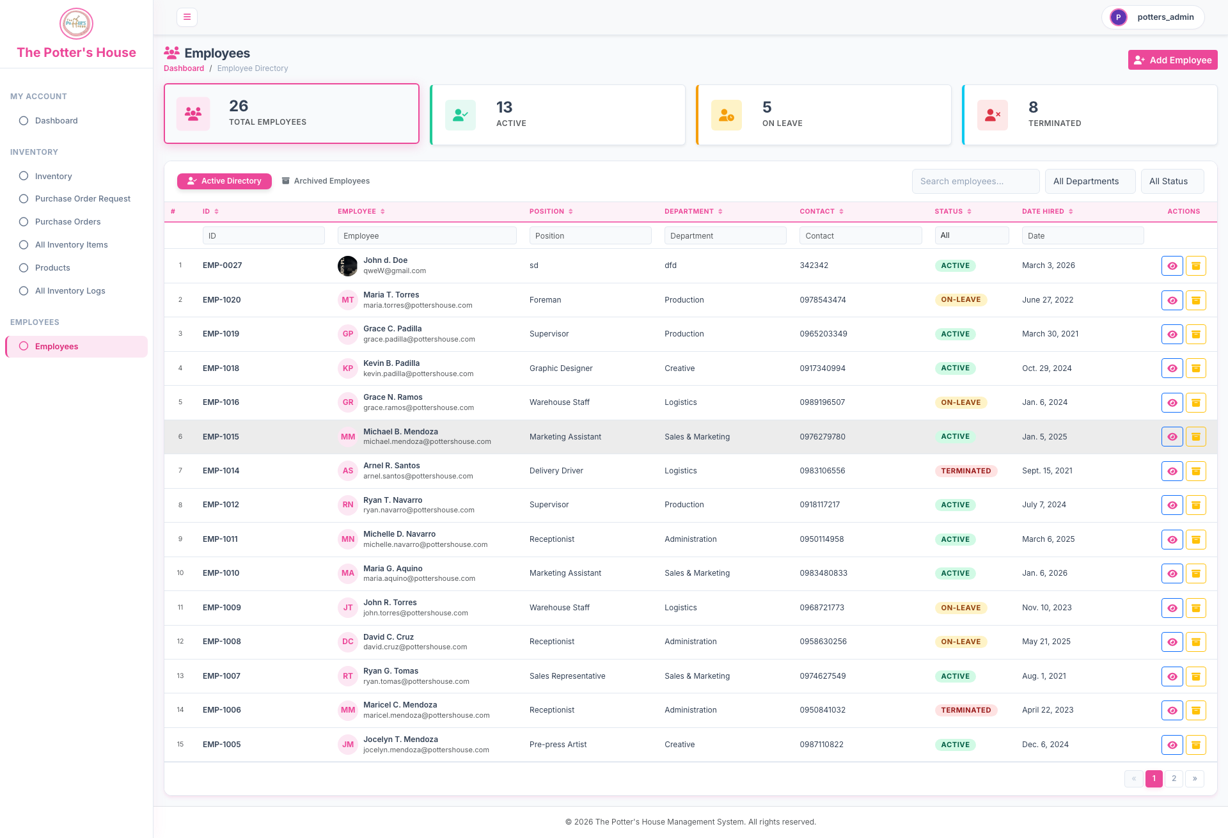The height and width of the screenshot is (838, 1228).
Task: Click potters_admin profile avatar
Action: pos(1118,17)
